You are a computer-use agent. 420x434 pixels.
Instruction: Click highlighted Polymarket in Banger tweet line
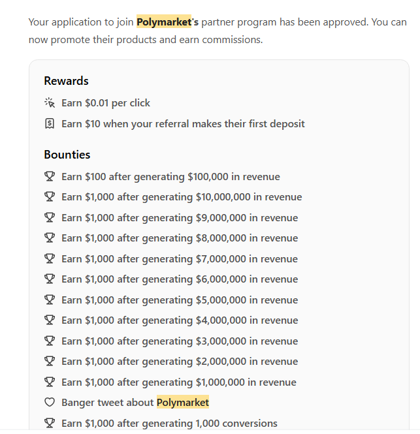pyautogui.click(x=183, y=402)
